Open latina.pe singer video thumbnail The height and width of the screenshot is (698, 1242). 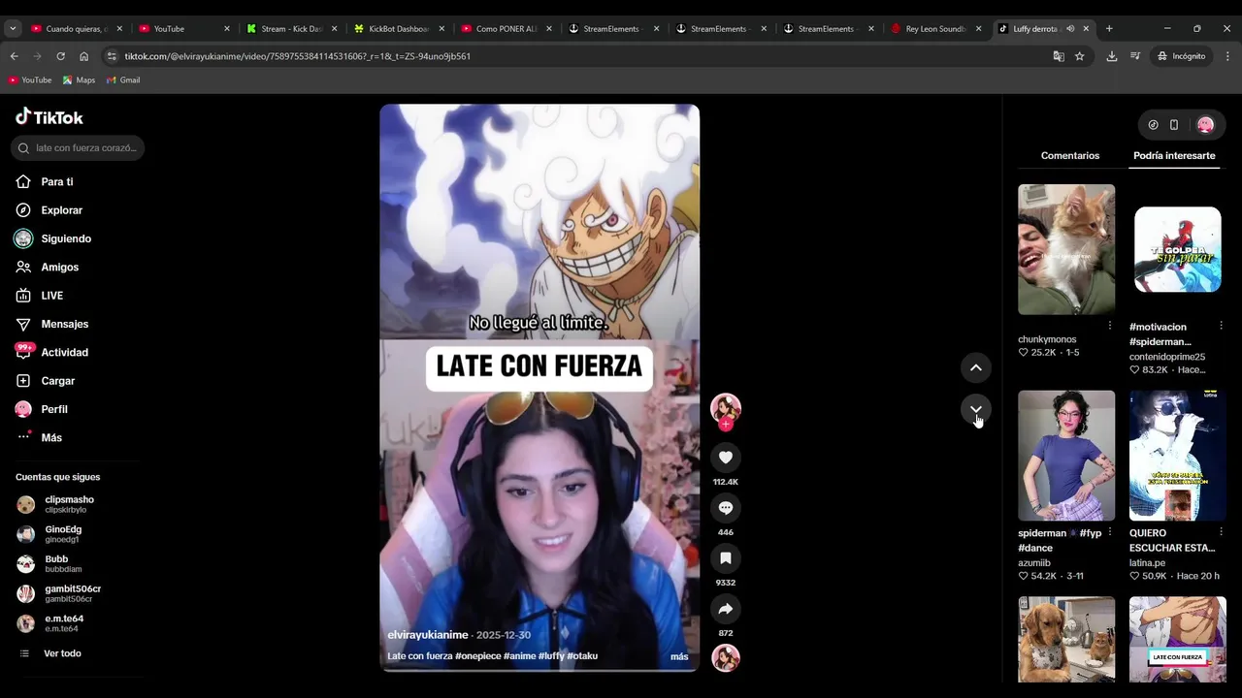(1178, 456)
